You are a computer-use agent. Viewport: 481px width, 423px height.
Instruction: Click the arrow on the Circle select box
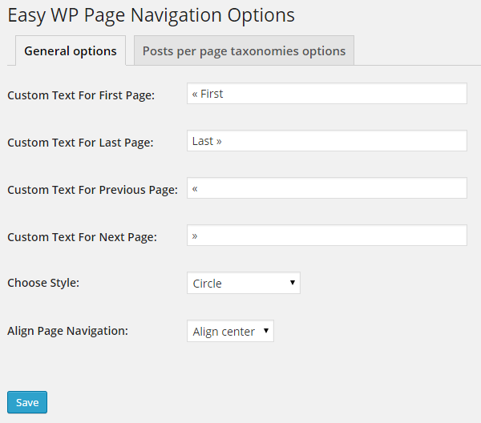coord(292,283)
